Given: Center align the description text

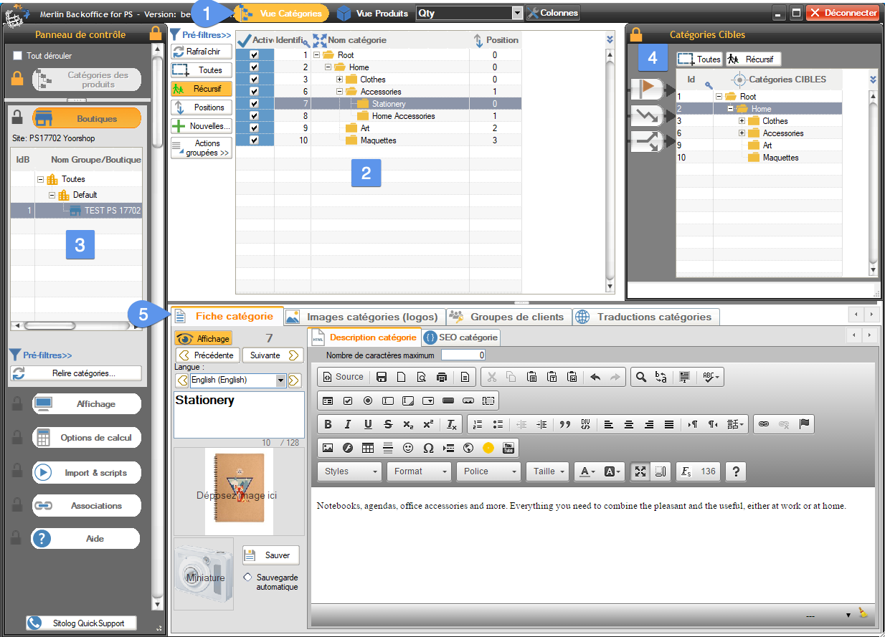Looking at the screenshot, I should click(x=628, y=424).
